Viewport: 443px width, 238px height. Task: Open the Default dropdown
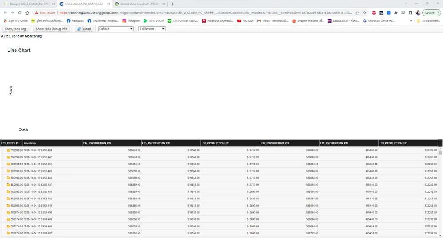coord(116,29)
